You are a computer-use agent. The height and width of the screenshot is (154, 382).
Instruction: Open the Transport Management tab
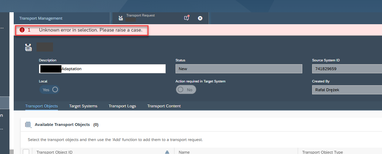click(x=41, y=18)
